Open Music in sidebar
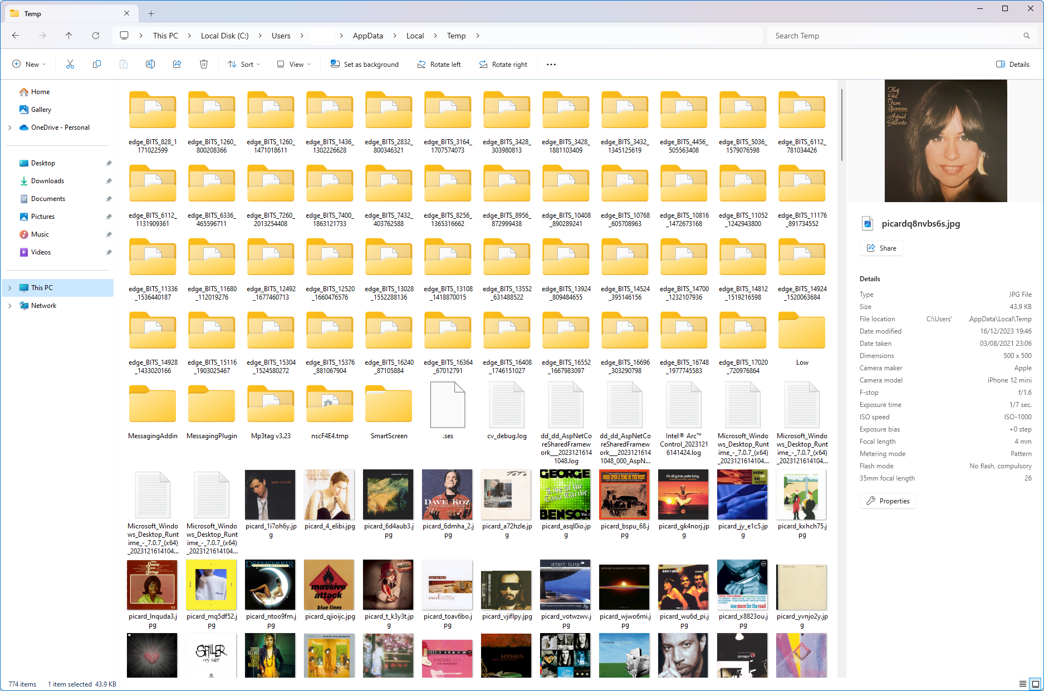This screenshot has width=1044, height=691. point(40,234)
